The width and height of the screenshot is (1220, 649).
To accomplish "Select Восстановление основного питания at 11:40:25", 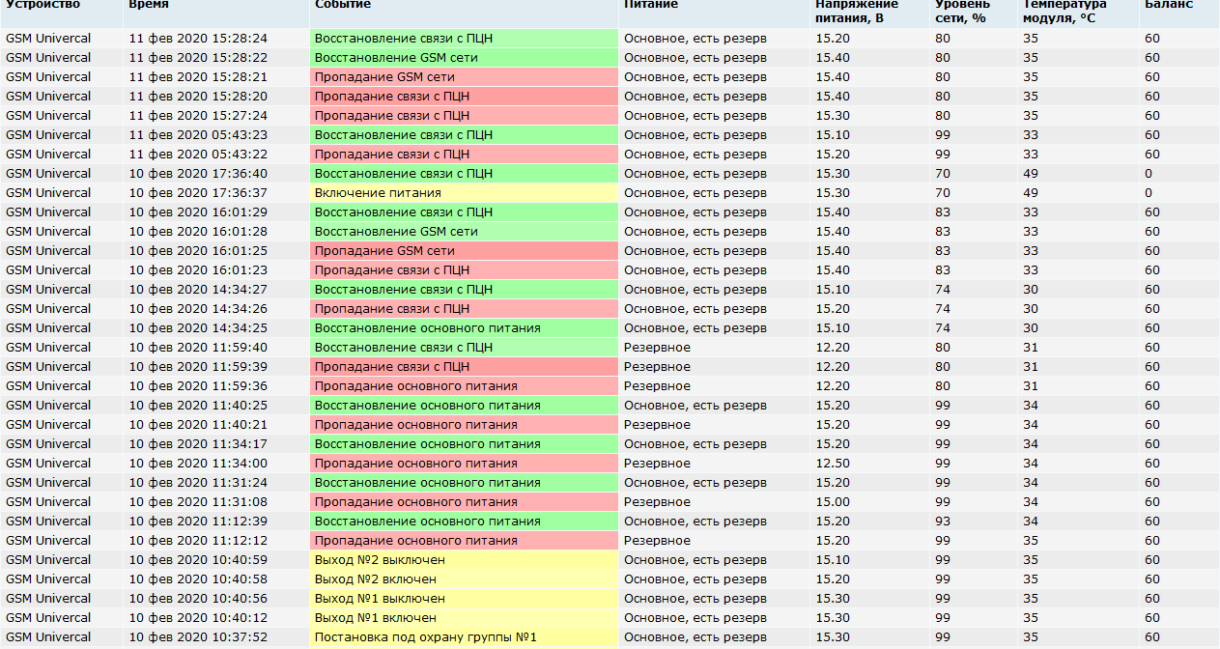I will 465,406.
